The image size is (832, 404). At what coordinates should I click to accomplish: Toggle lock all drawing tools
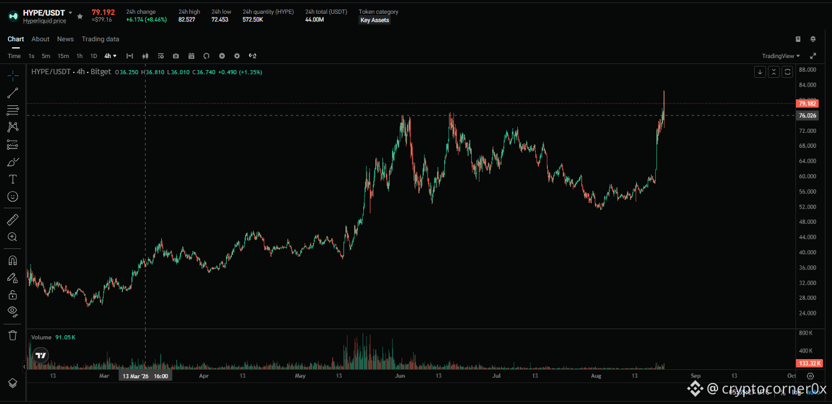[x=13, y=294]
